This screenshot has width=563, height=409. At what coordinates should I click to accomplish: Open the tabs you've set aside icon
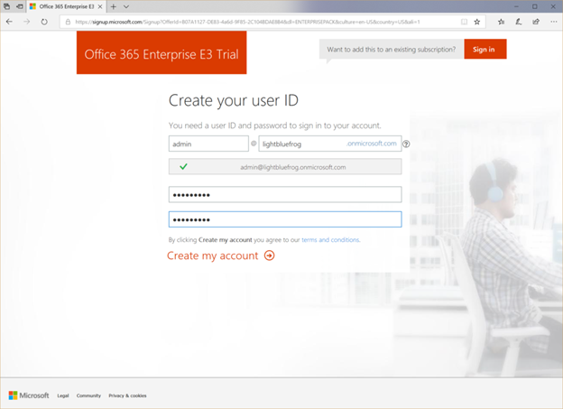coord(6,6)
